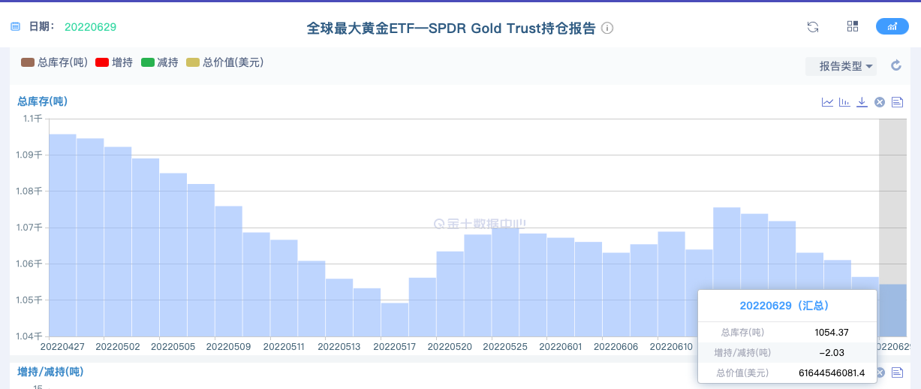The image size is (921, 389).
Task: Open the date picker showing 20220629
Action: [90, 27]
